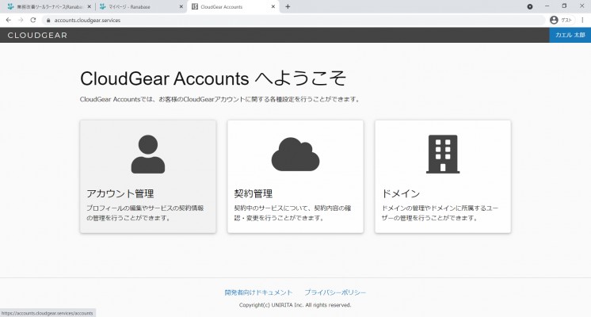Open 開発者向けドキュメント link
Screen dimensions: 591x317
(258, 292)
